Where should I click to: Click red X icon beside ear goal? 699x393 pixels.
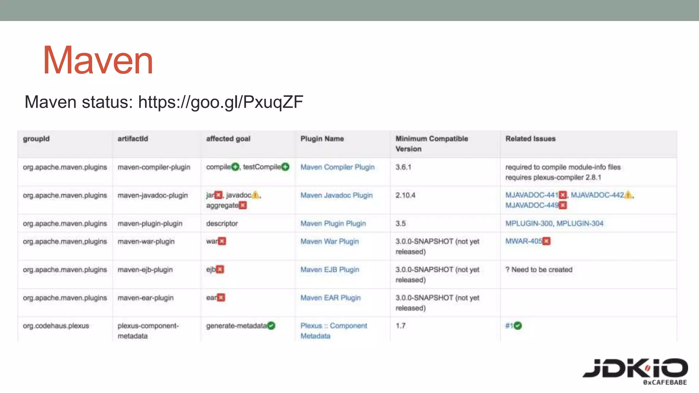[221, 297]
